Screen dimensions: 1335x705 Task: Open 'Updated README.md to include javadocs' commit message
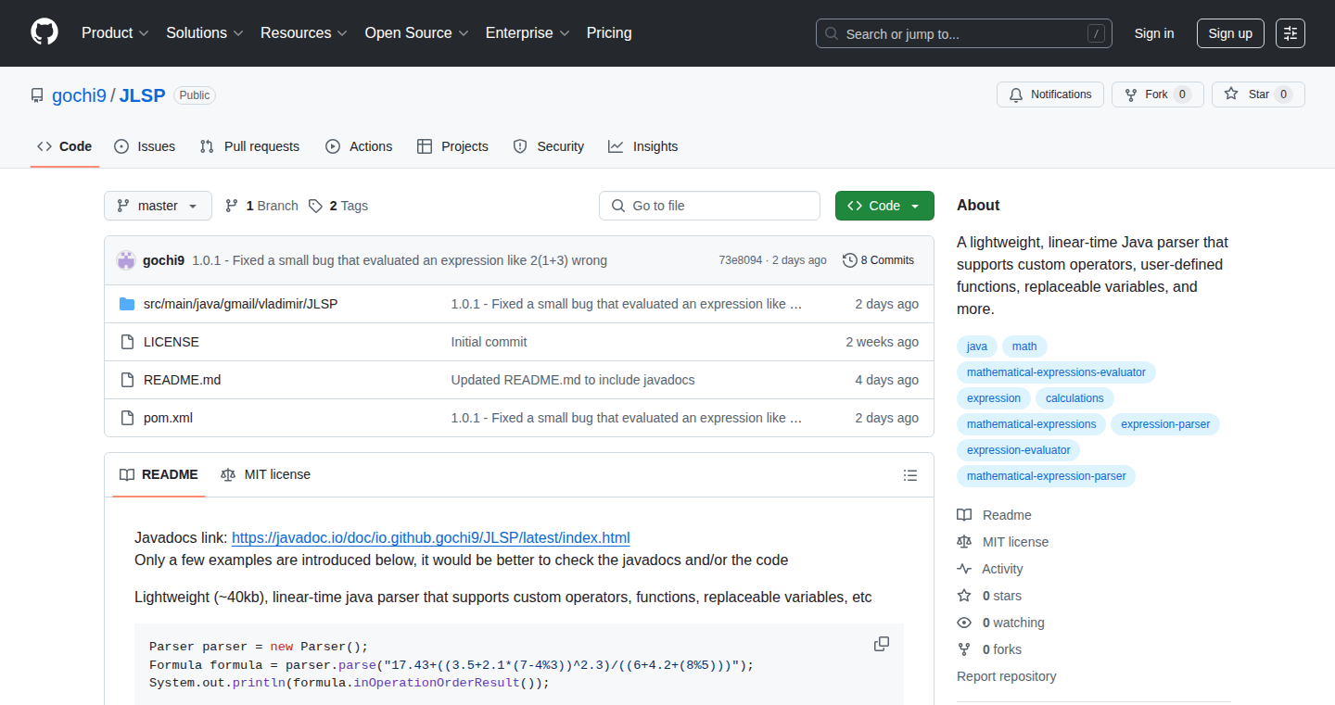(x=573, y=380)
